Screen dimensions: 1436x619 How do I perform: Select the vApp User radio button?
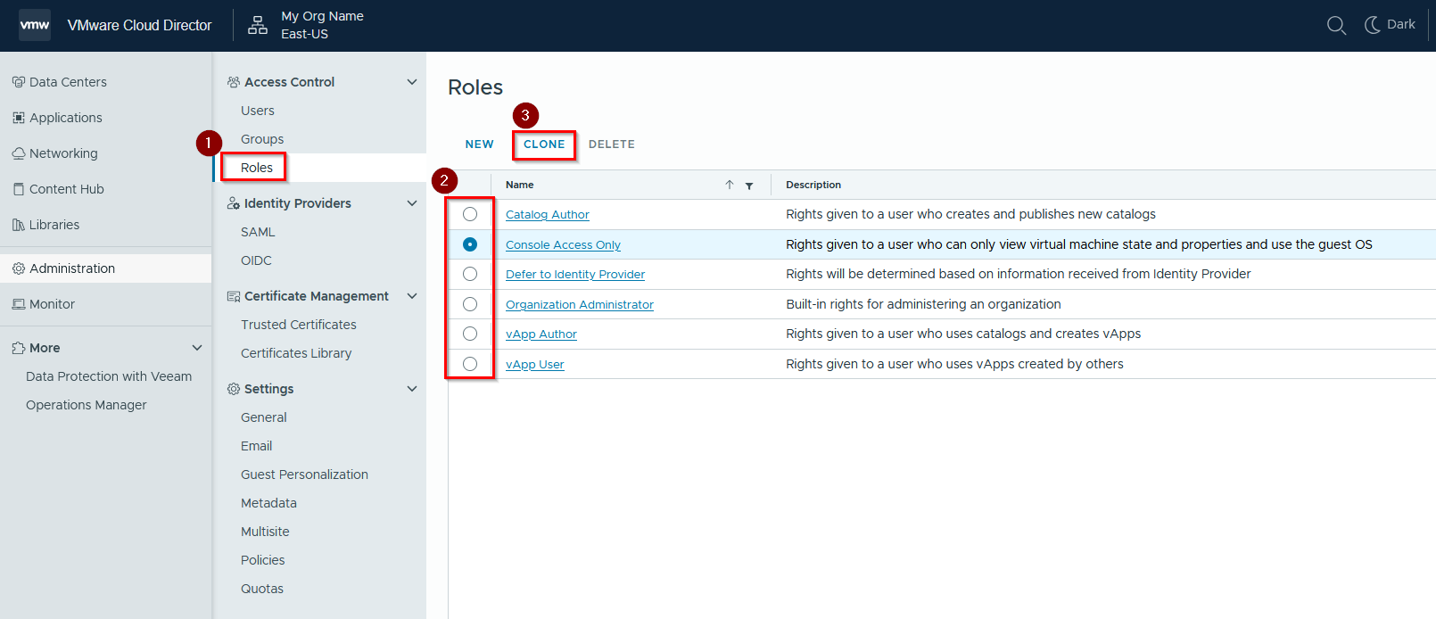pos(470,364)
